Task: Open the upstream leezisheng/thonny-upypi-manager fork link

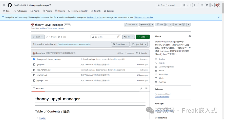Action: pos(52,28)
